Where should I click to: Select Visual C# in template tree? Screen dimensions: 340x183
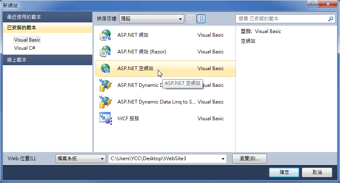pyautogui.click(x=25, y=48)
